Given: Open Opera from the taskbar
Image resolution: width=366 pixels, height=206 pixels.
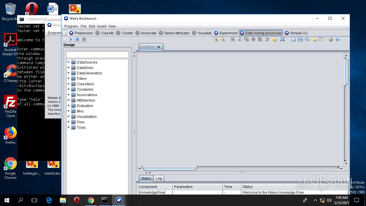Looking at the screenshot, I should pos(77,200).
